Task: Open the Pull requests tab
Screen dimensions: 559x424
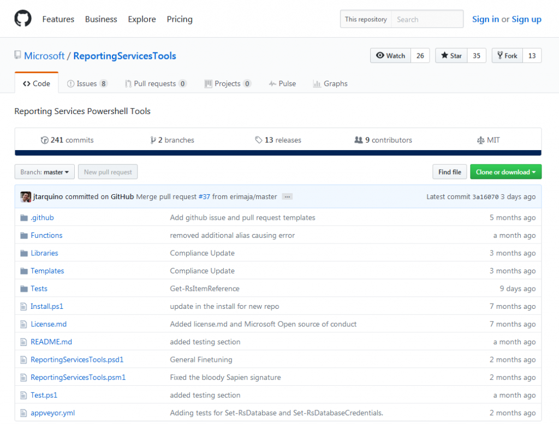Action: (155, 83)
